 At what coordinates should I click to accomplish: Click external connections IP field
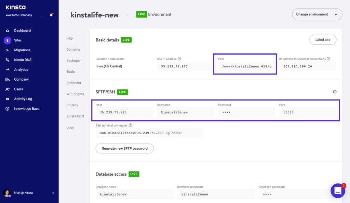pos(308,67)
